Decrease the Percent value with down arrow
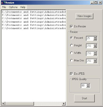Image resolution: width=103 pixels, height=107 pixels. click(95, 39)
